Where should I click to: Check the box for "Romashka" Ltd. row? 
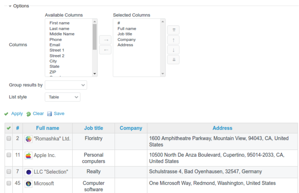pyautogui.click(x=9, y=139)
